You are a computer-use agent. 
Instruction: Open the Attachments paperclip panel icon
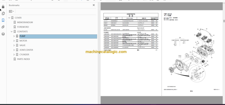[x=3, y=27]
